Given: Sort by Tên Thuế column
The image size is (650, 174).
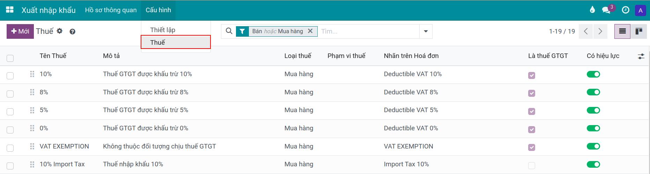Looking at the screenshot, I should click(53, 56).
